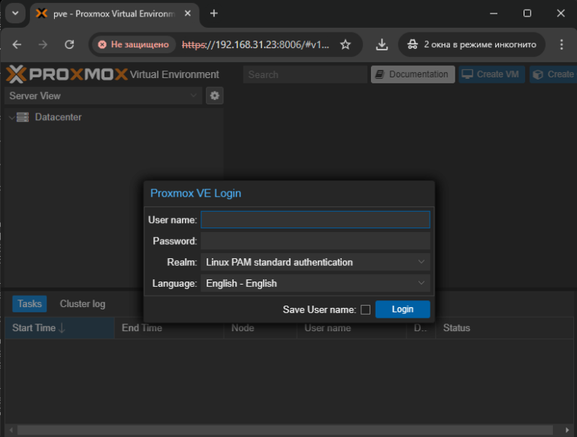Open new browser tab with plus icon
Image resolution: width=577 pixels, height=437 pixels.
(214, 14)
